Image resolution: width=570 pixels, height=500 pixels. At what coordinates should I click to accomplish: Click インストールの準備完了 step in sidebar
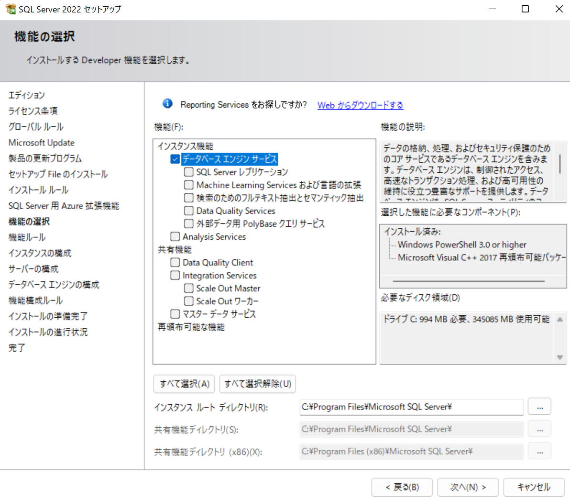[48, 316]
